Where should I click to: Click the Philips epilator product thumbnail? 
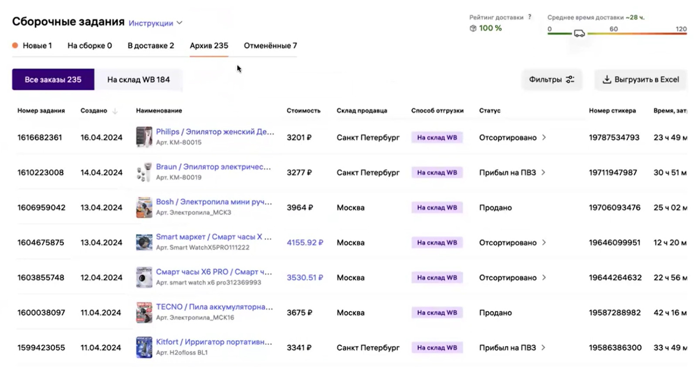[144, 137]
